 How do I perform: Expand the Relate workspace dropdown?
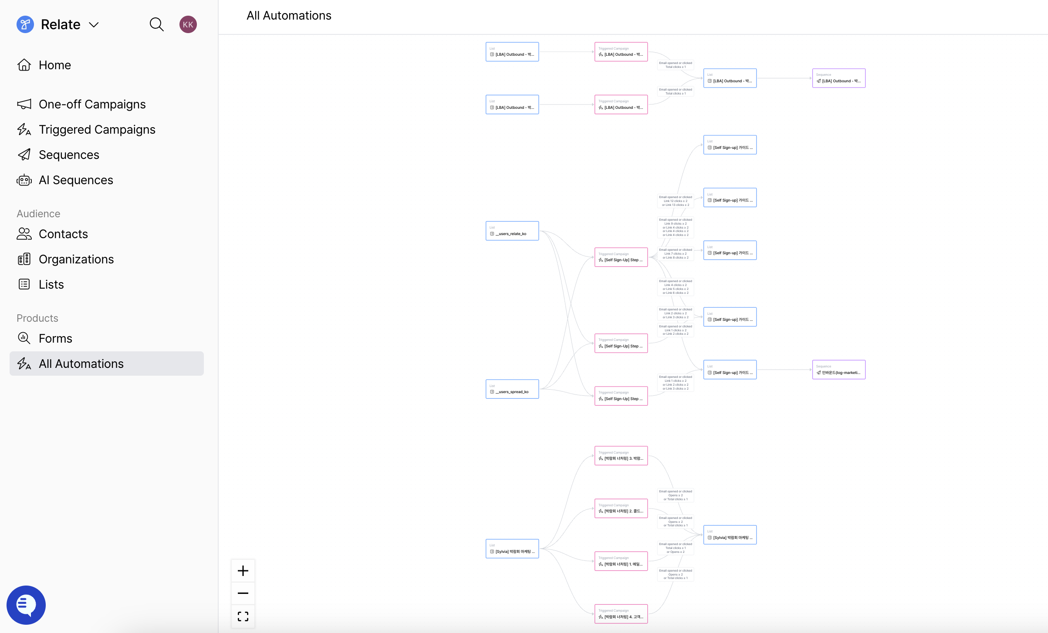94,25
